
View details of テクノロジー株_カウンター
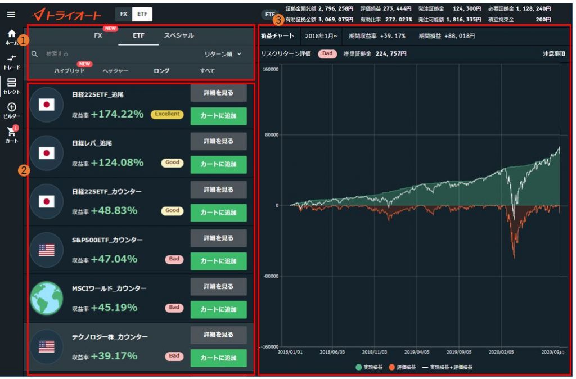(x=219, y=335)
